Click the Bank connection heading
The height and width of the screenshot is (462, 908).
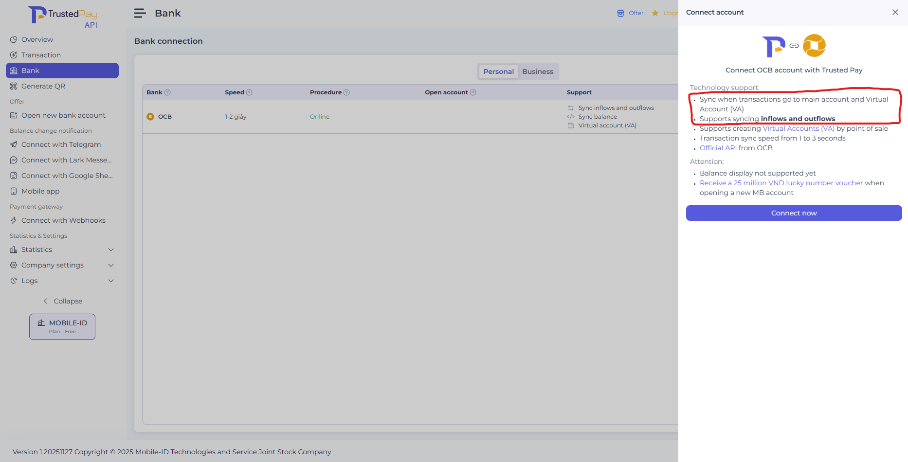[168, 41]
